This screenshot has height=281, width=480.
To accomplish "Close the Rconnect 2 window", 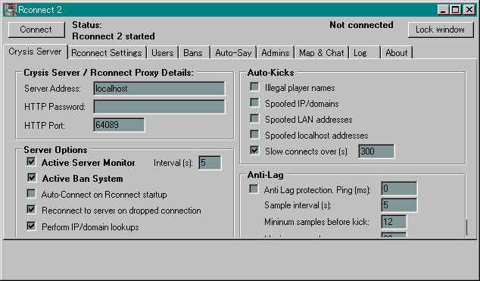I will (469, 10).
